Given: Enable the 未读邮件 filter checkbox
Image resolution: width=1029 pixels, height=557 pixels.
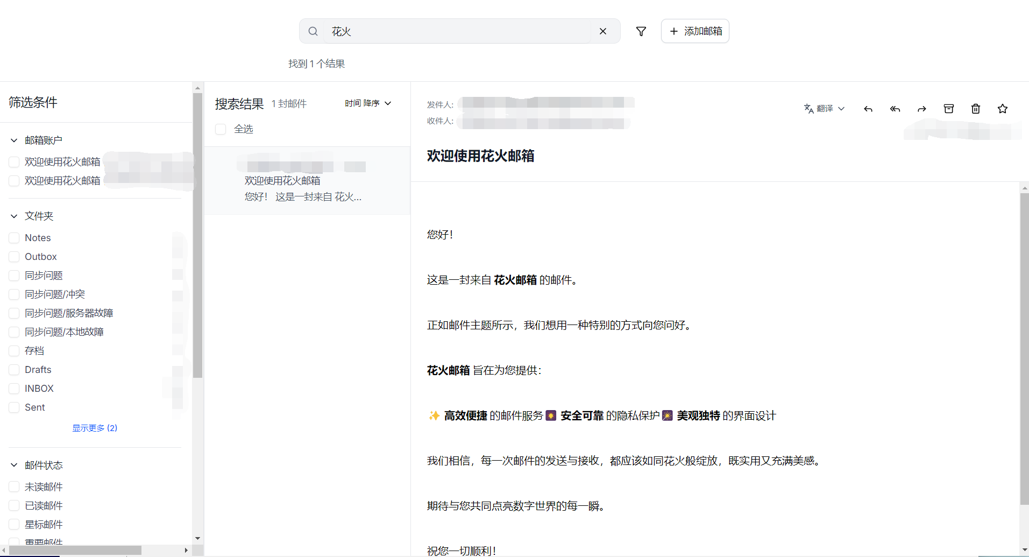Looking at the screenshot, I should coord(15,487).
